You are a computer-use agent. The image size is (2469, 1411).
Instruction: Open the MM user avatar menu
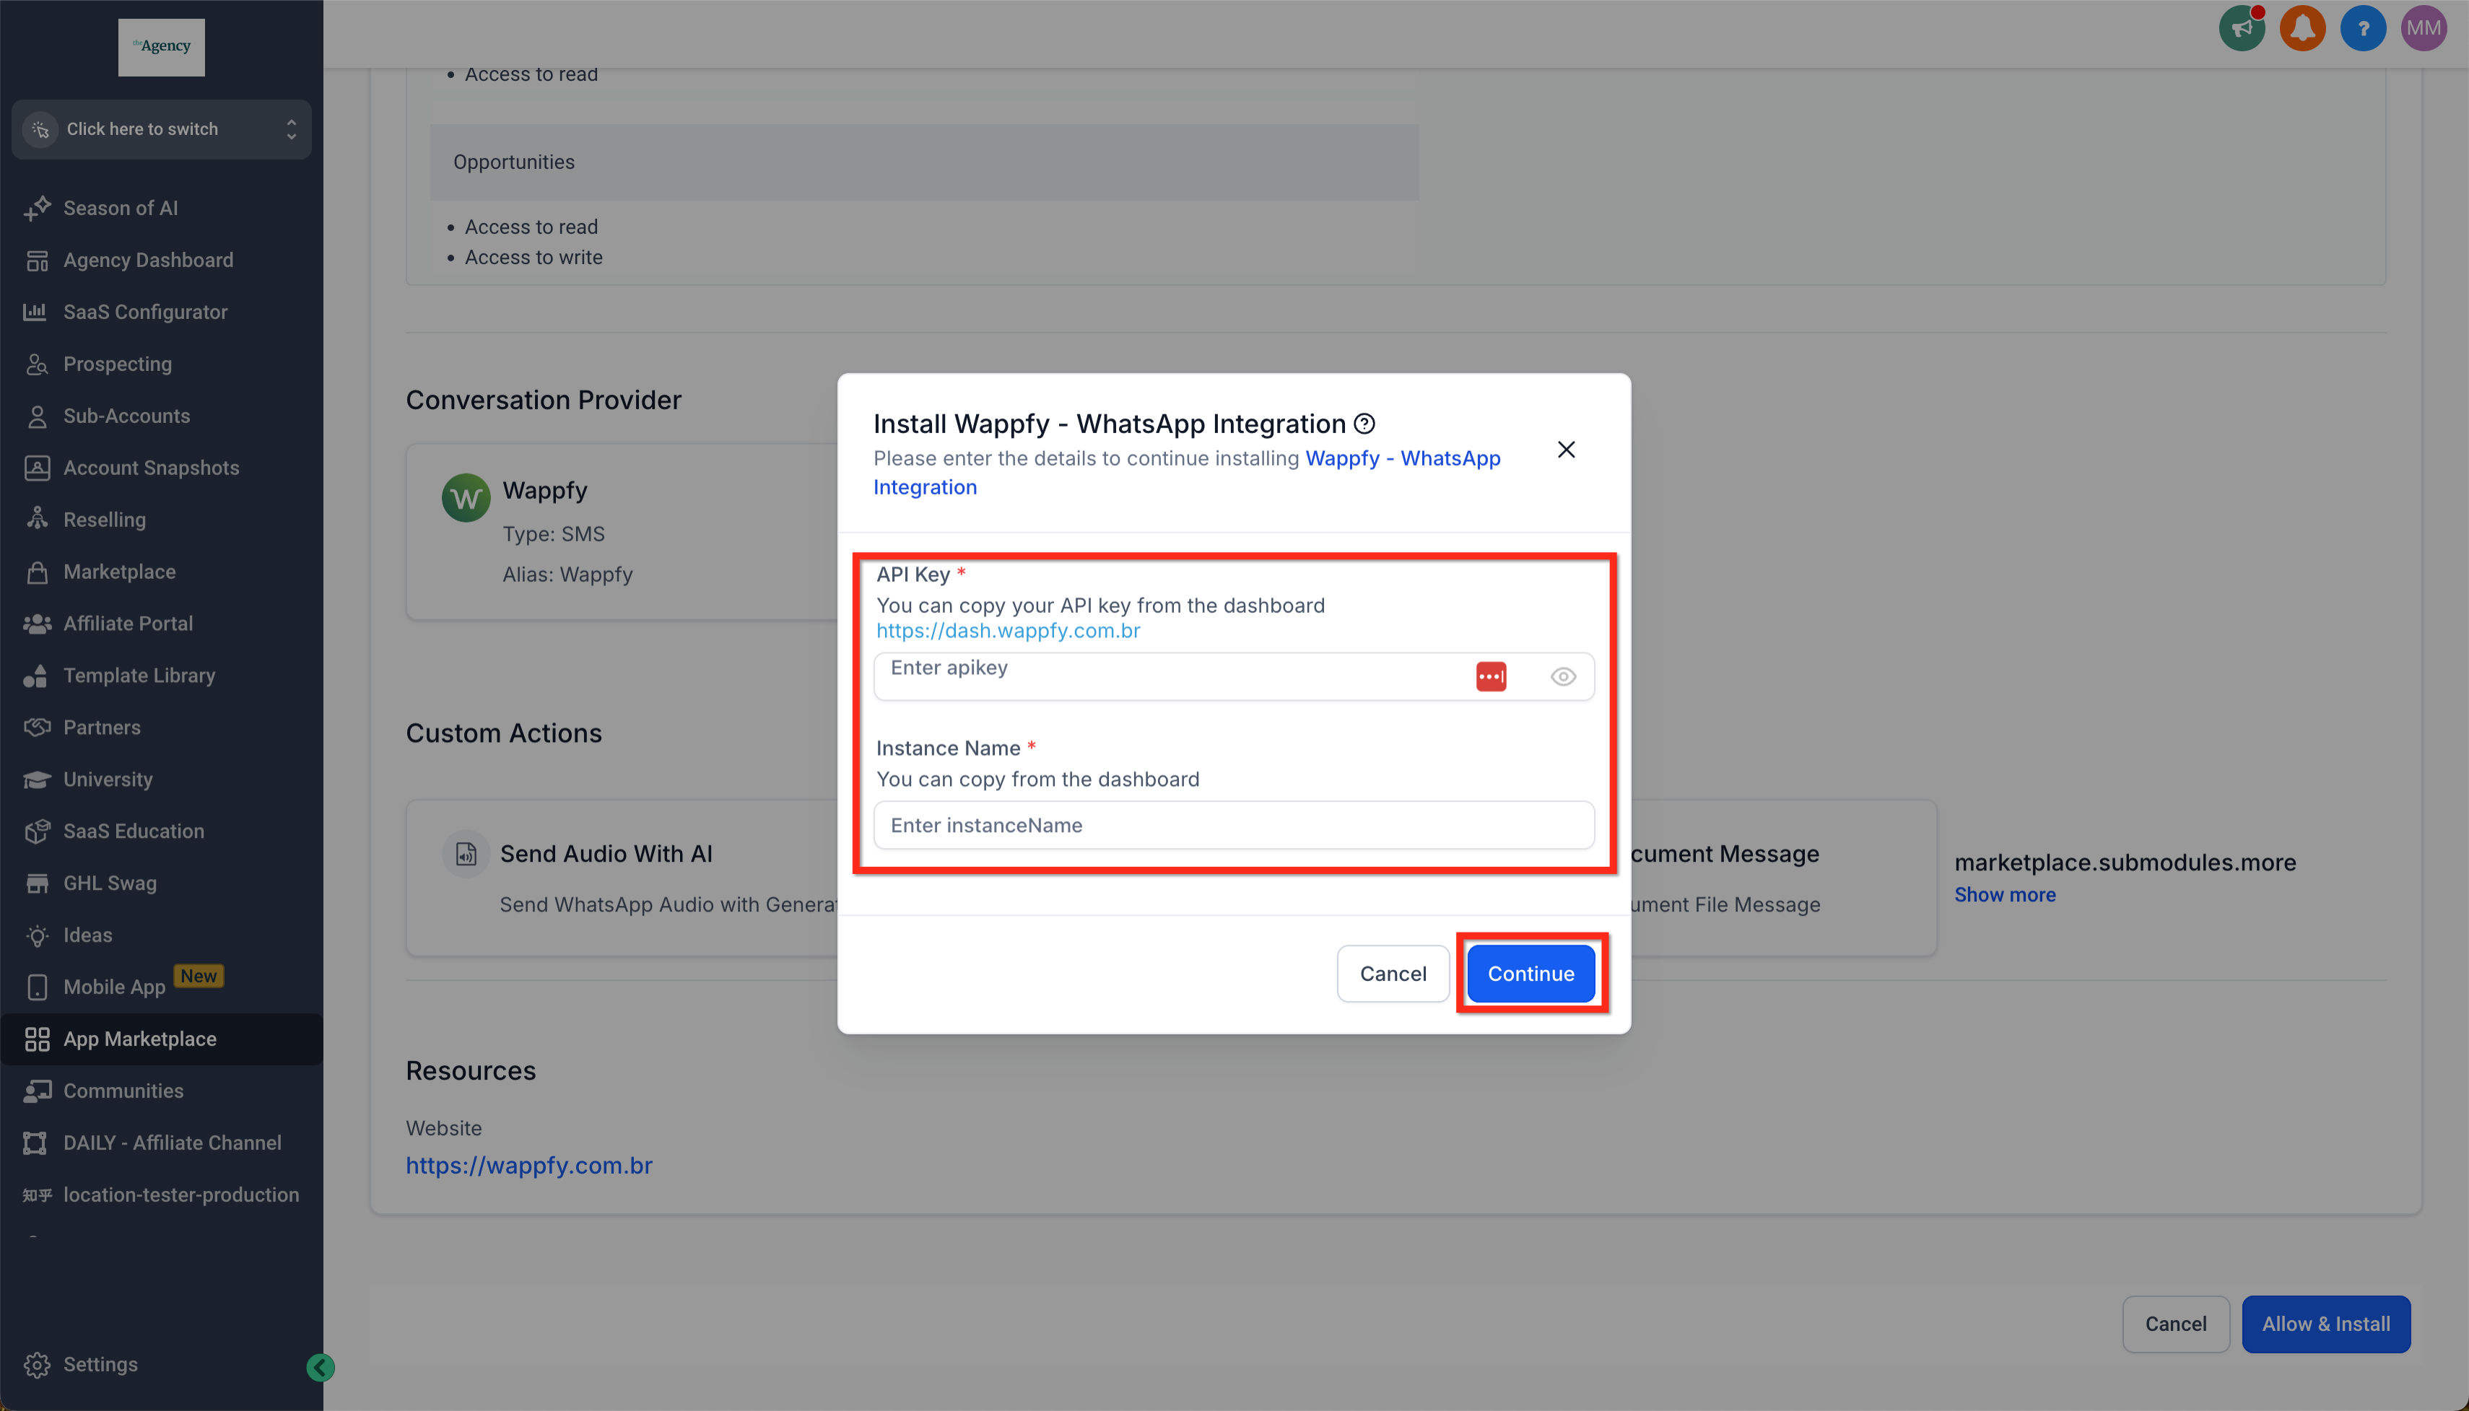[x=2424, y=28]
